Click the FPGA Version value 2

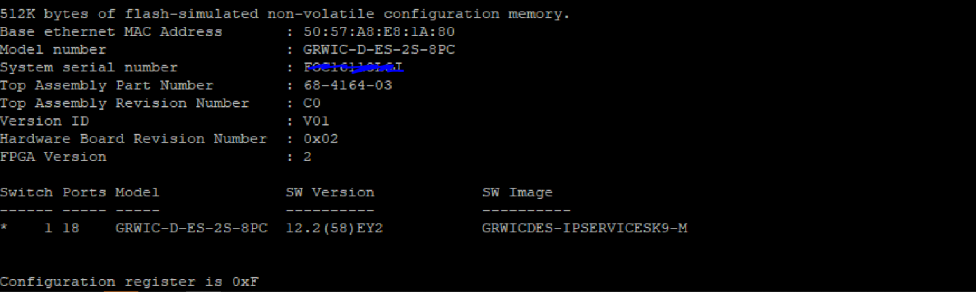coord(307,157)
